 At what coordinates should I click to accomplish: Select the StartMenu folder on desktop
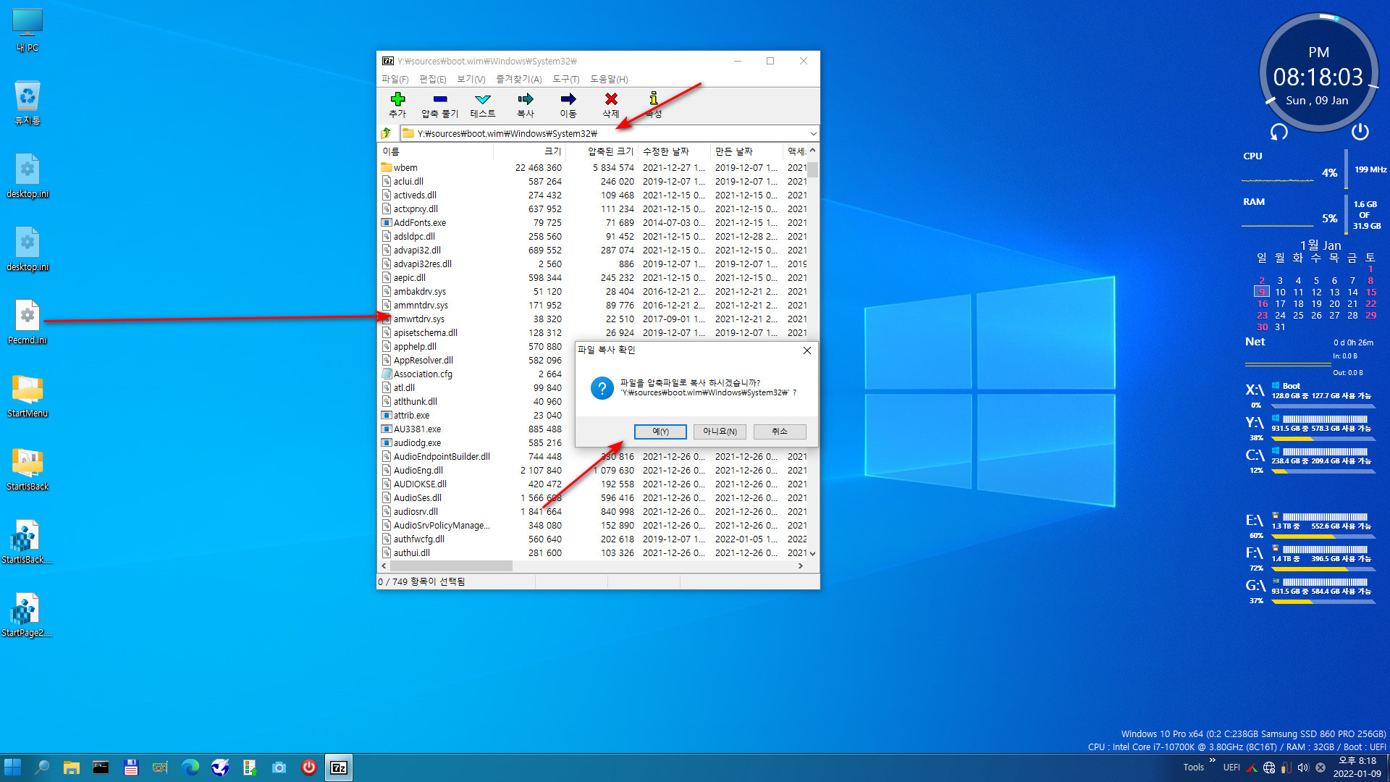[x=28, y=396]
